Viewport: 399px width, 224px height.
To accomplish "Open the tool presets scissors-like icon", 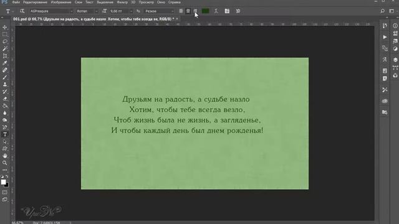I will (x=385, y=90).
